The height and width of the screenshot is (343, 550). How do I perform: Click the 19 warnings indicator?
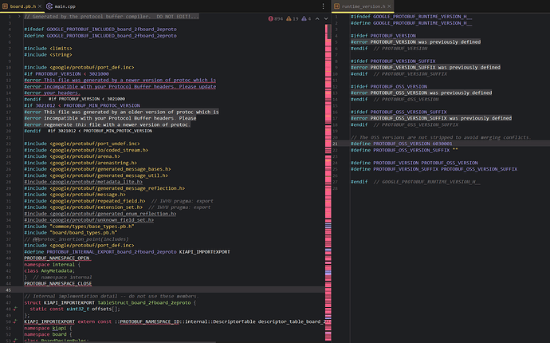(293, 18)
